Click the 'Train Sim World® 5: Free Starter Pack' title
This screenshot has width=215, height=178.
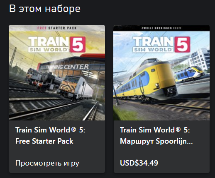click(50, 135)
